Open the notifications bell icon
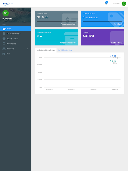Image resolution: width=128 pixels, height=171 pixels. pos(106,4)
